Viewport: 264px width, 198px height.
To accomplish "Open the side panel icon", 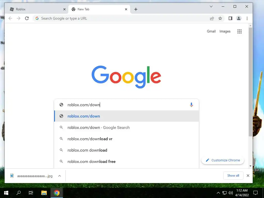I will [230, 18].
